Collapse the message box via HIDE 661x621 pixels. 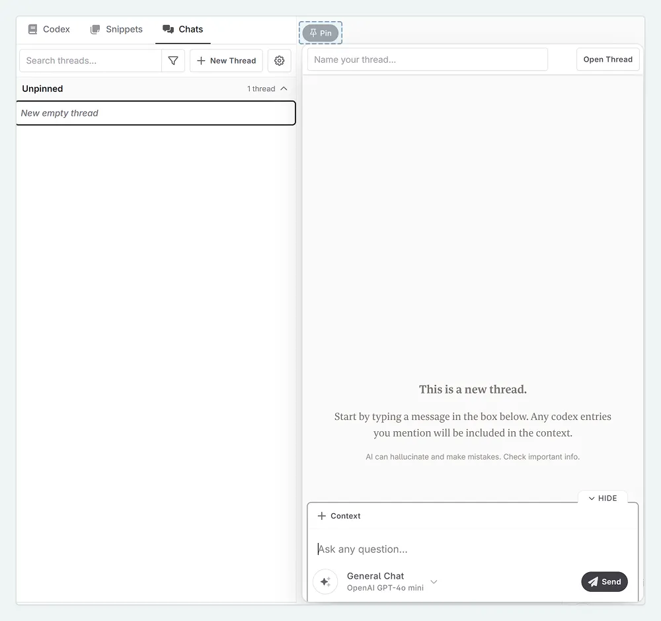(602, 498)
